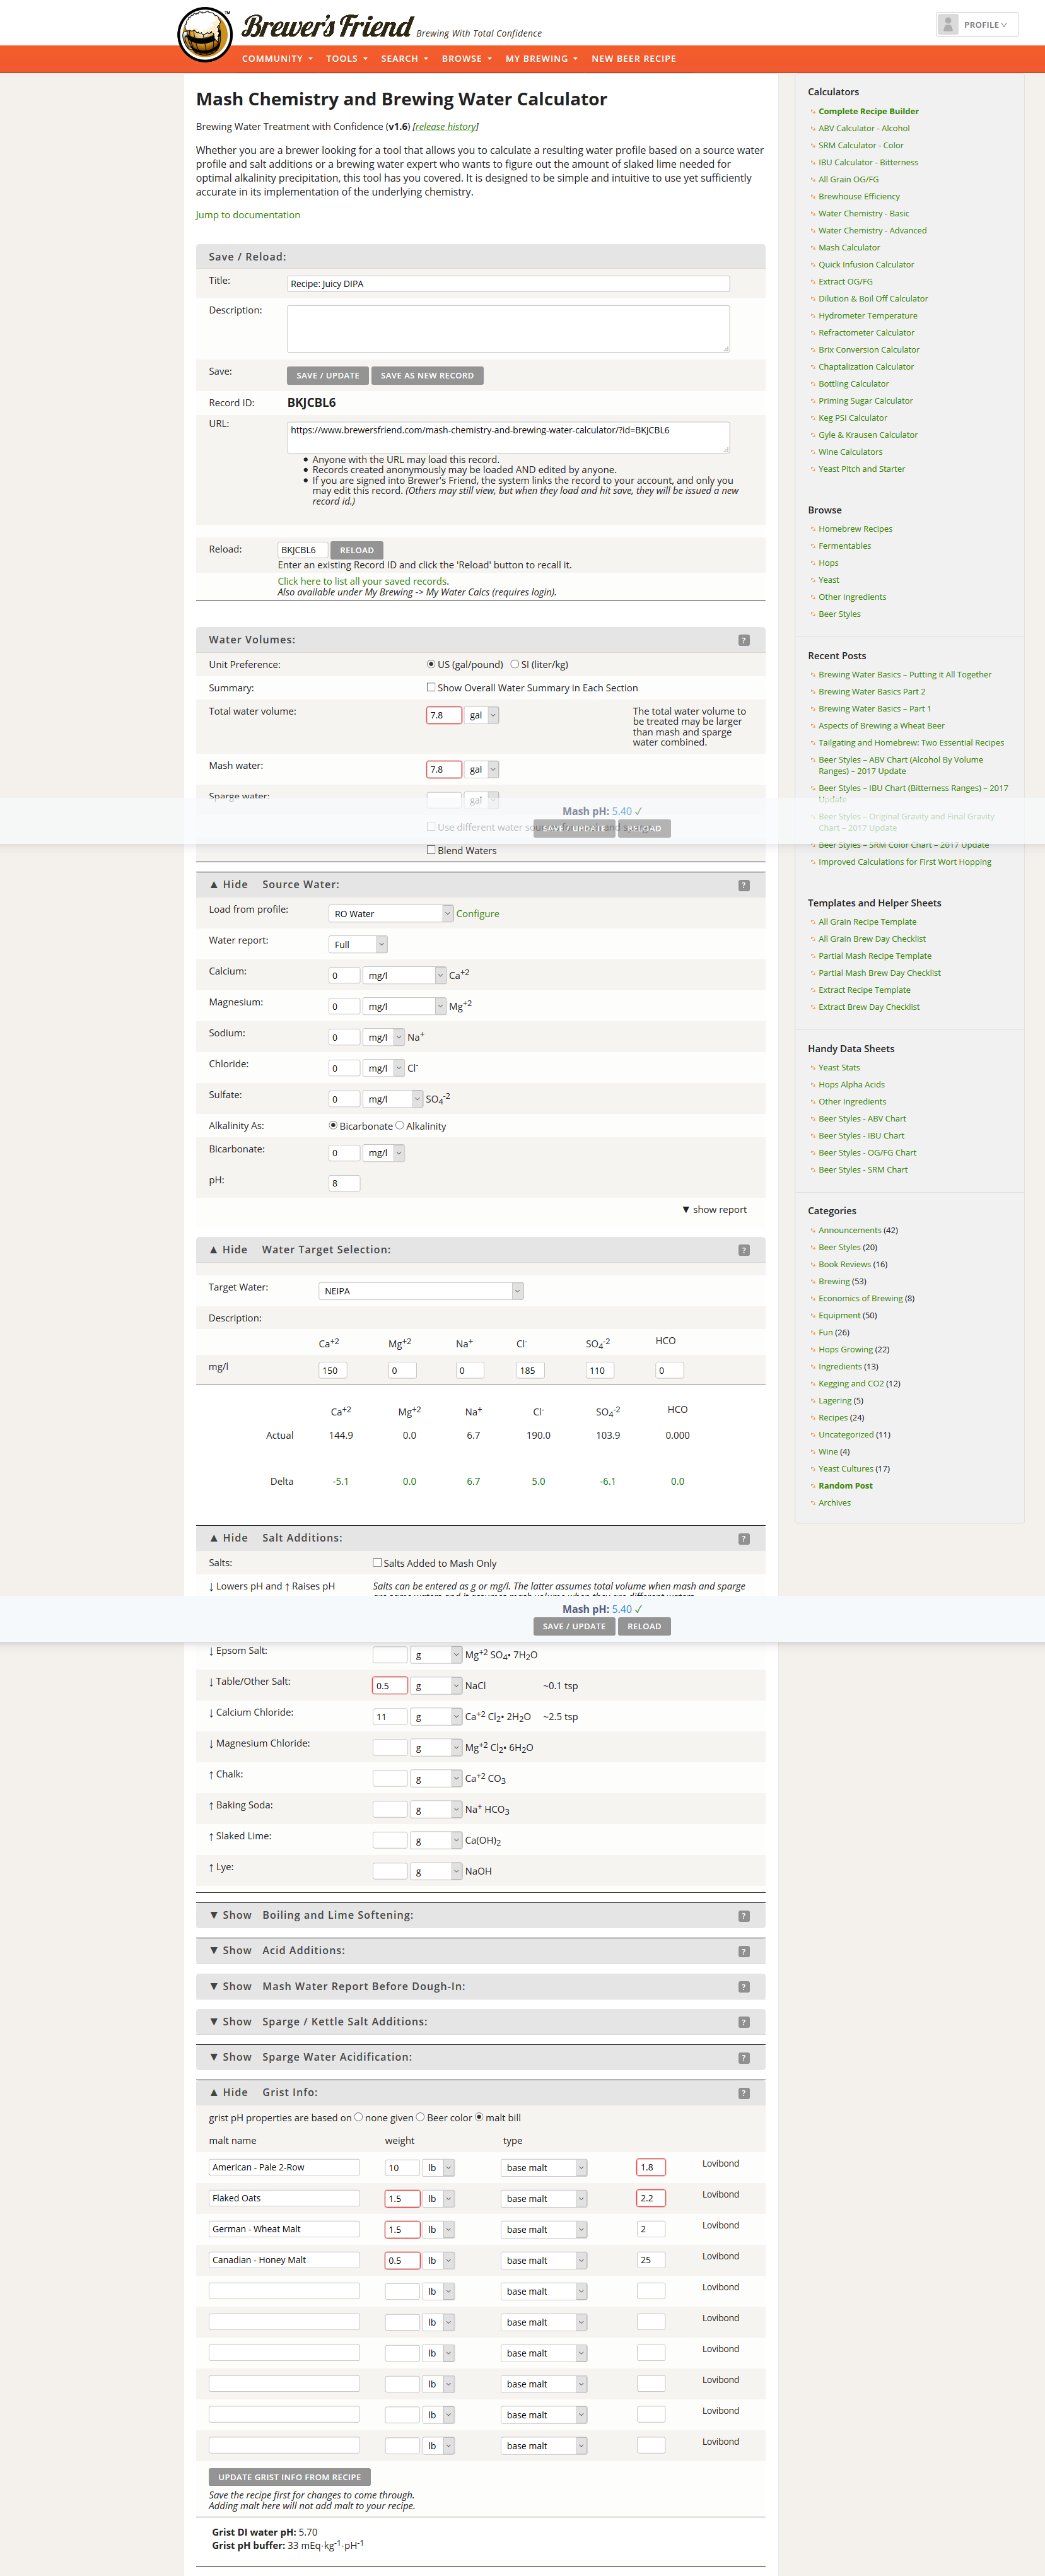Check Salts Added to Mash Only
This screenshot has height=2576, width=1045.
coord(377,1562)
